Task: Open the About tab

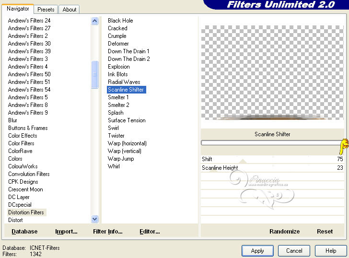Action: (69, 10)
